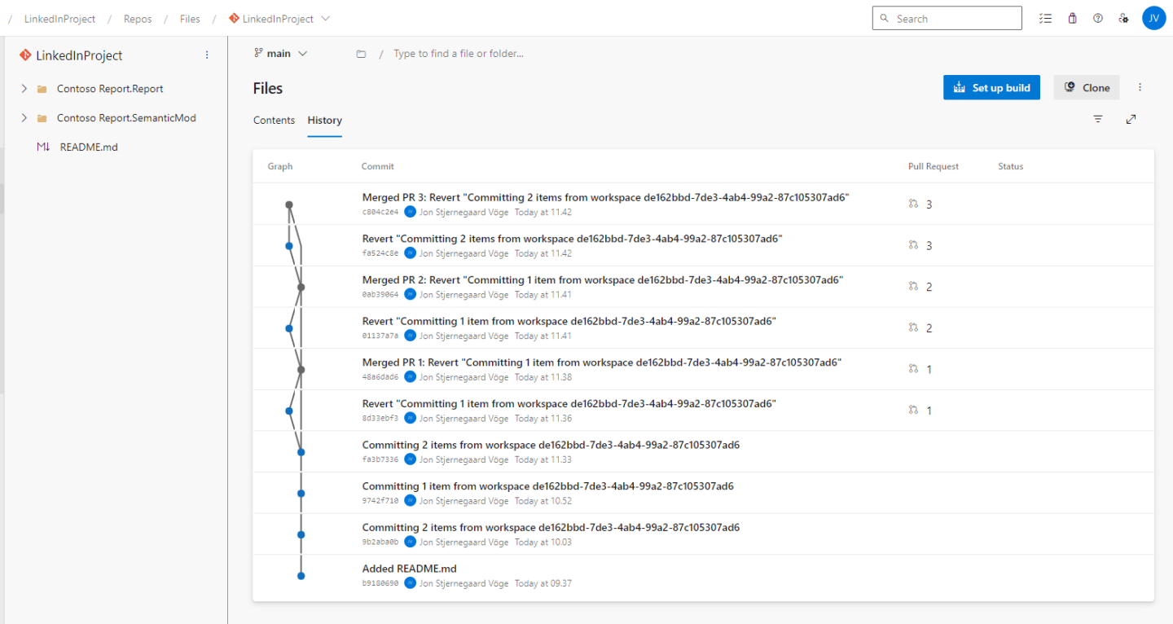
Task: Open commit hash fa3b7336
Action: pyautogui.click(x=380, y=459)
